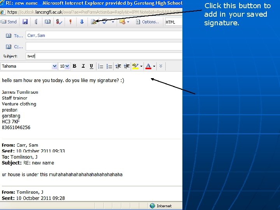
Task: Decrease the paragraph indent
Action: click(x=118, y=66)
